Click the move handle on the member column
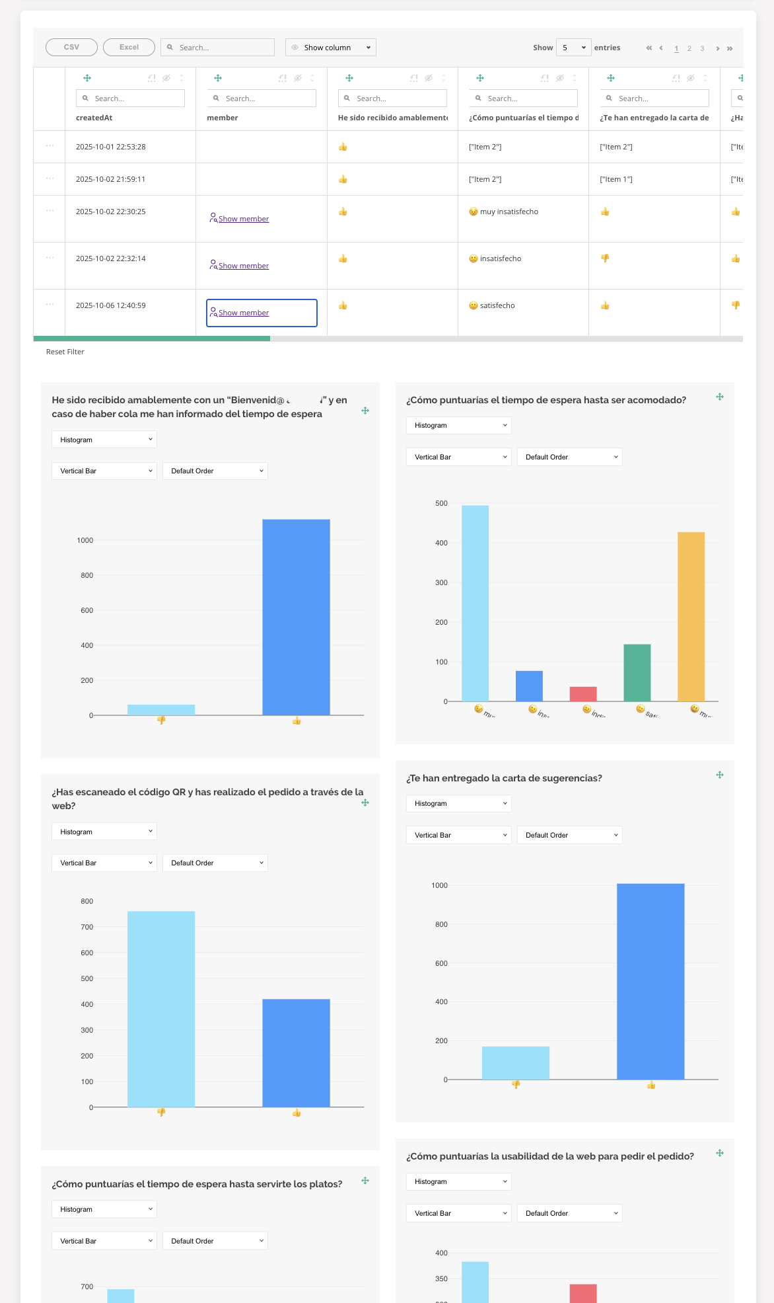The height and width of the screenshot is (1303, 774). click(x=218, y=78)
